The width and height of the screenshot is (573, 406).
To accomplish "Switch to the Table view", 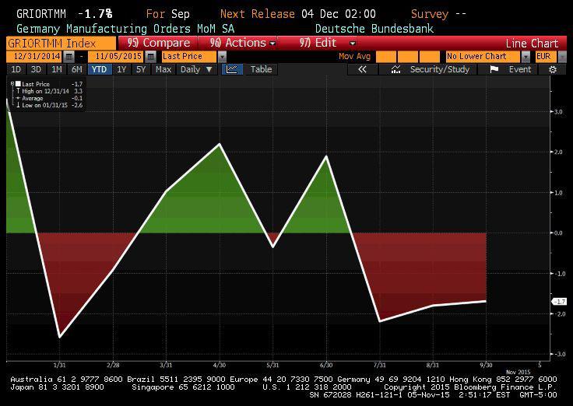I will (x=261, y=69).
